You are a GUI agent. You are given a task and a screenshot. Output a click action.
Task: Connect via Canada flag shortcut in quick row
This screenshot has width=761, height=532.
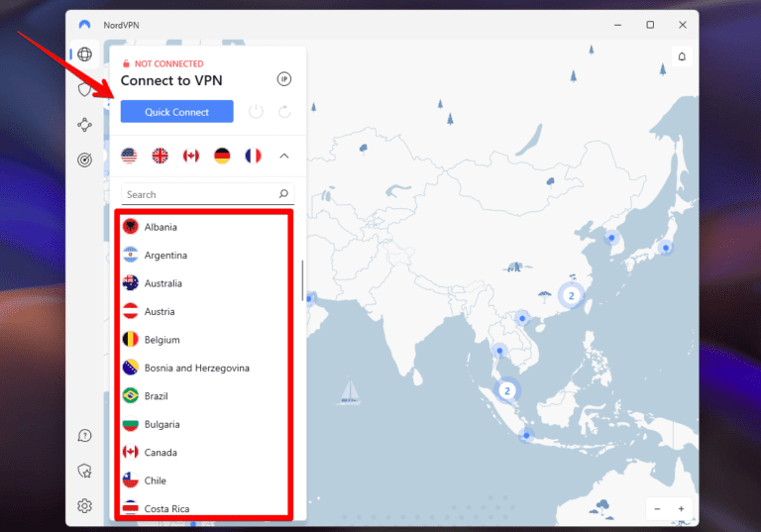click(x=190, y=156)
